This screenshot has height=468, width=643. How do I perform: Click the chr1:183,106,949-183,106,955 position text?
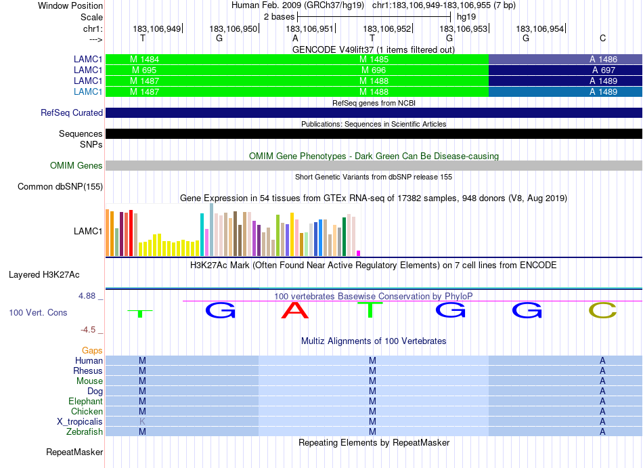pyautogui.click(x=444, y=5)
